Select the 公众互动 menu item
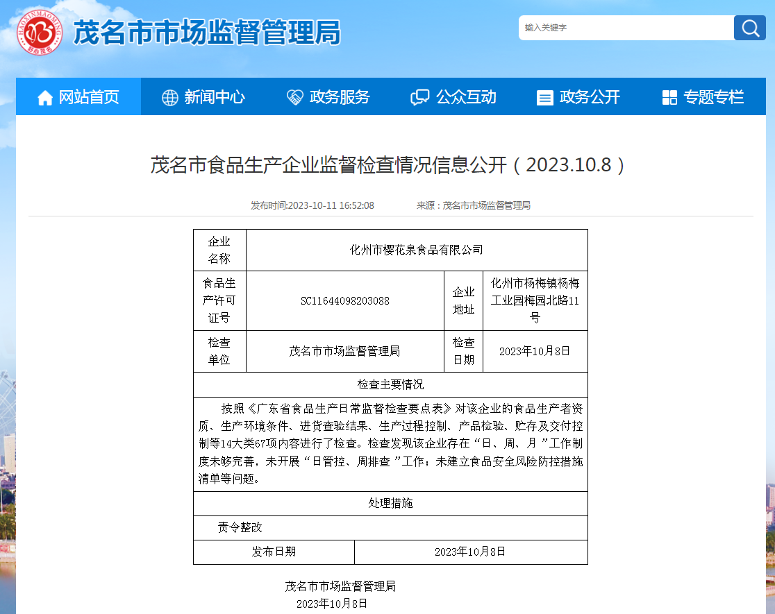 click(x=453, y=96)
